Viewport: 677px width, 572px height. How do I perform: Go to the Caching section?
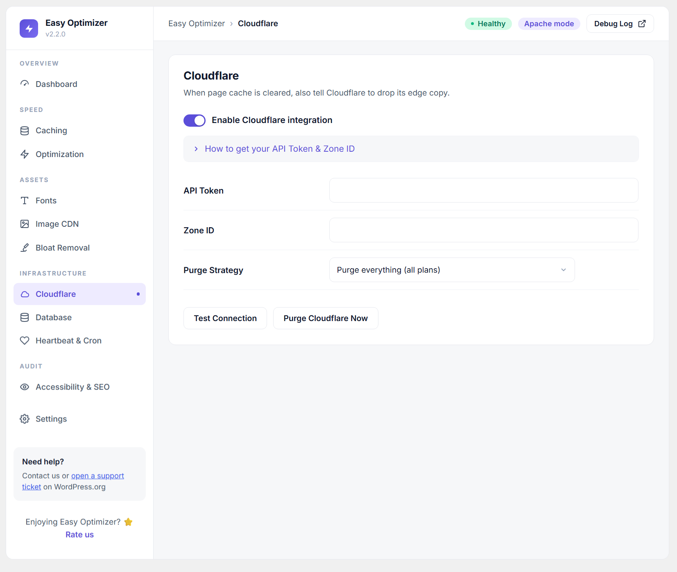click(x=79, y=131)
